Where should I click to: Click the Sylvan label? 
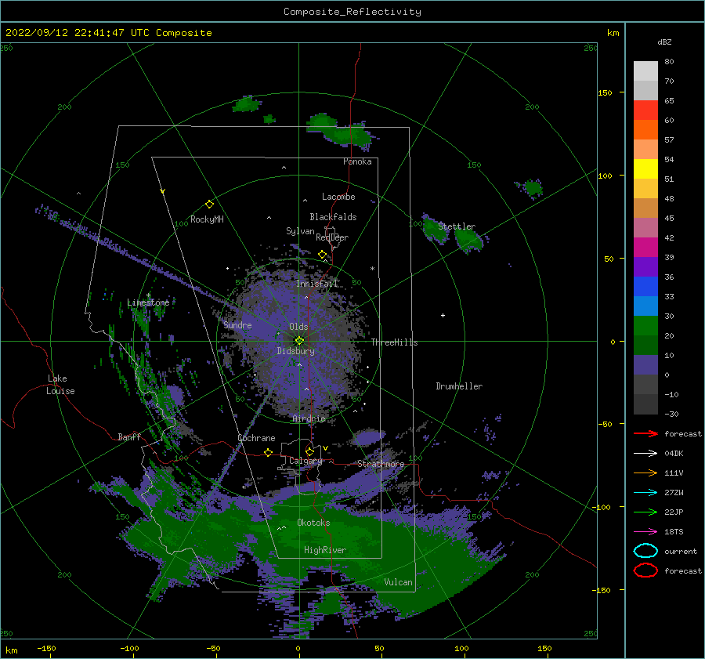300,231
